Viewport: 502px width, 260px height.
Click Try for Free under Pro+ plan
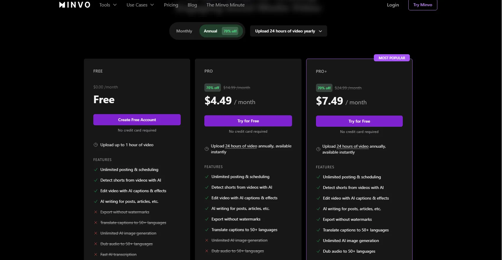click(x=359, y=121)
